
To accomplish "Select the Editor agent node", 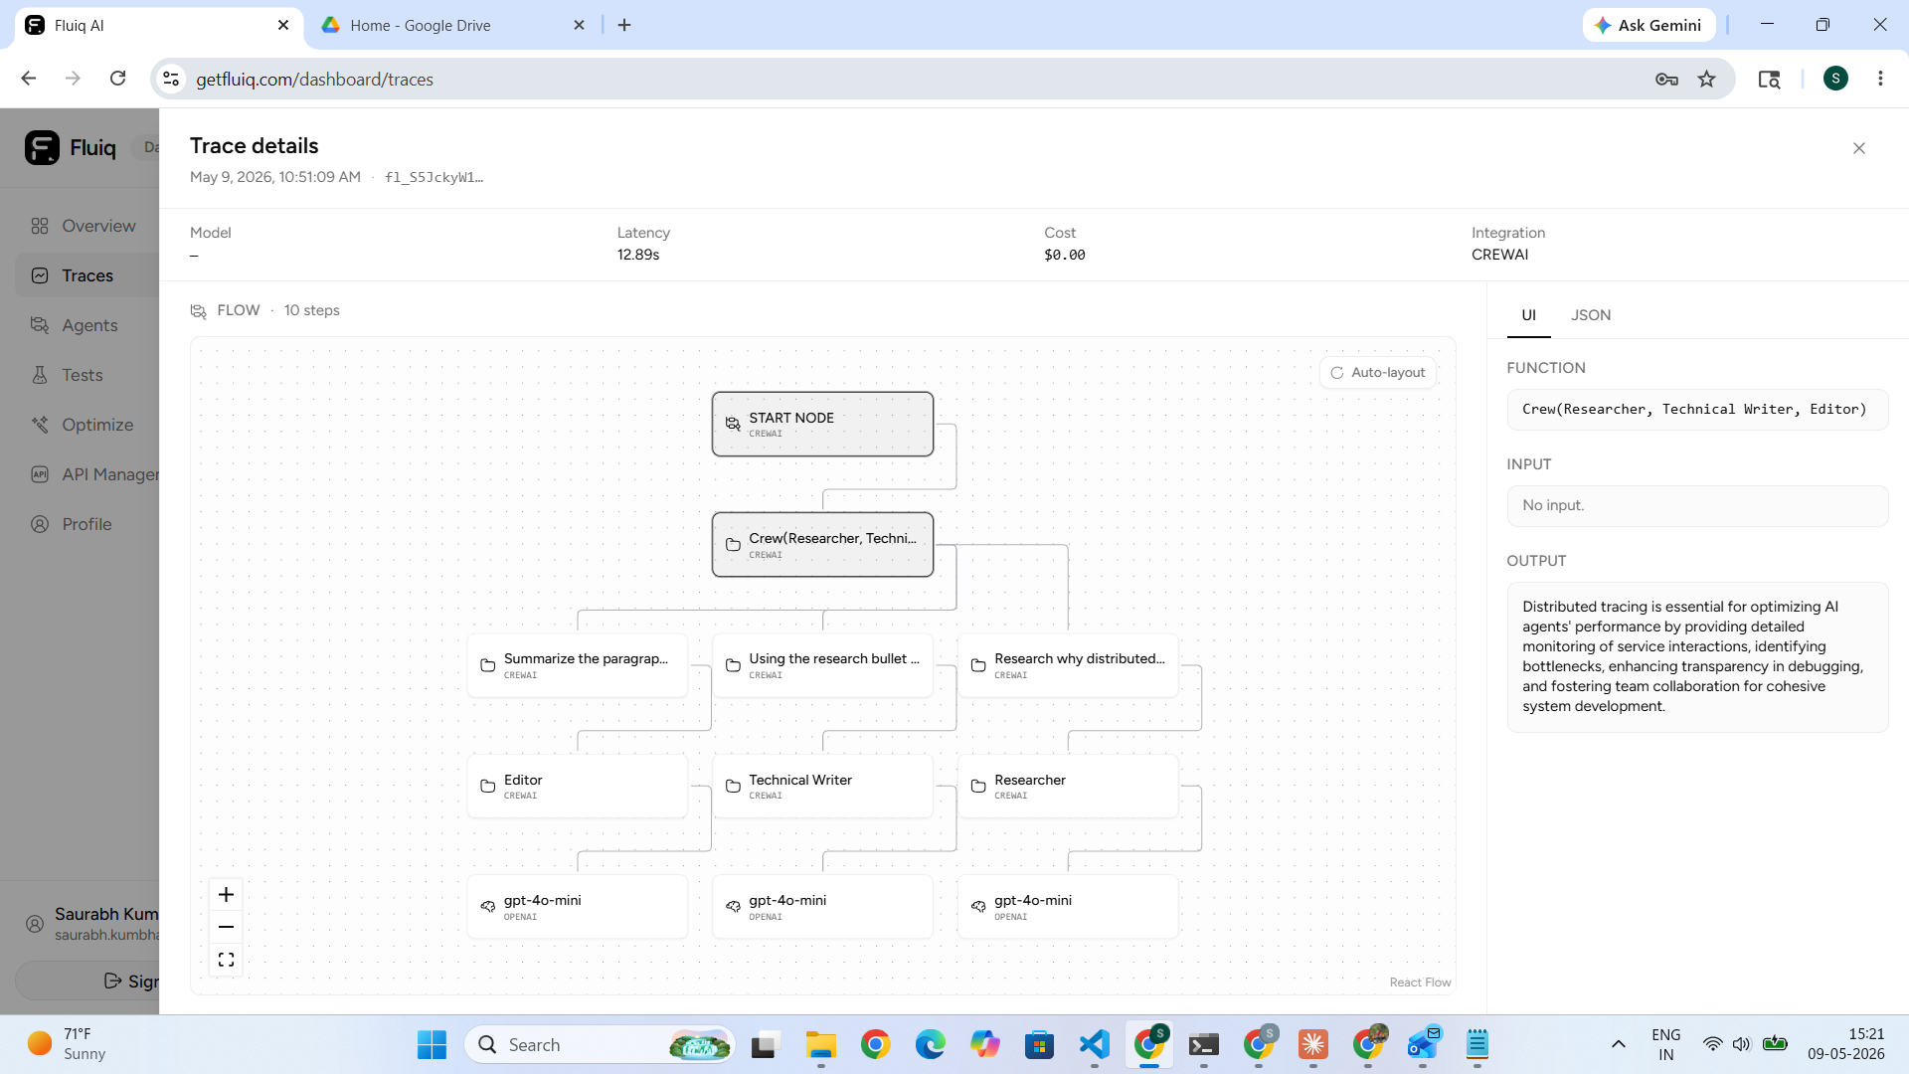I will [x=577, y=787].
